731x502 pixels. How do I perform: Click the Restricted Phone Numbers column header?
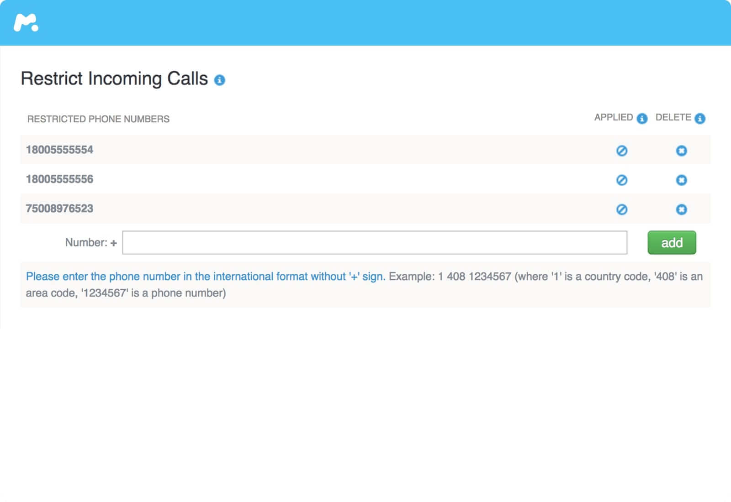click(98, 119)
